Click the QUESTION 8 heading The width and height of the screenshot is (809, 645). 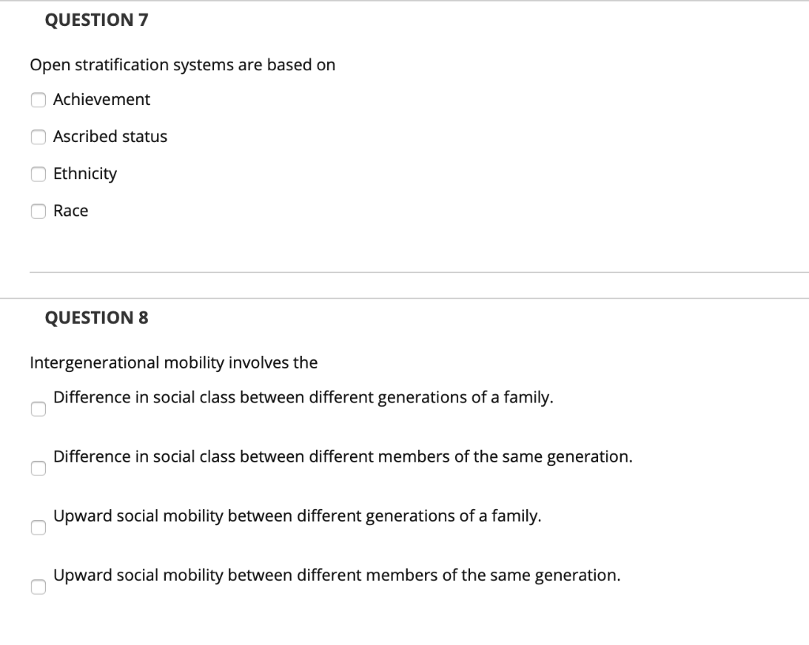coord(96,317)
